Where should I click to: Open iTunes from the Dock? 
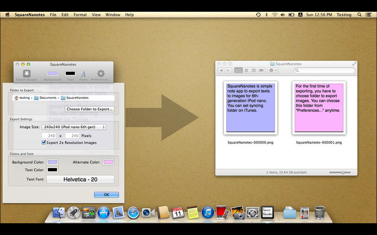[x=208, y=213]
